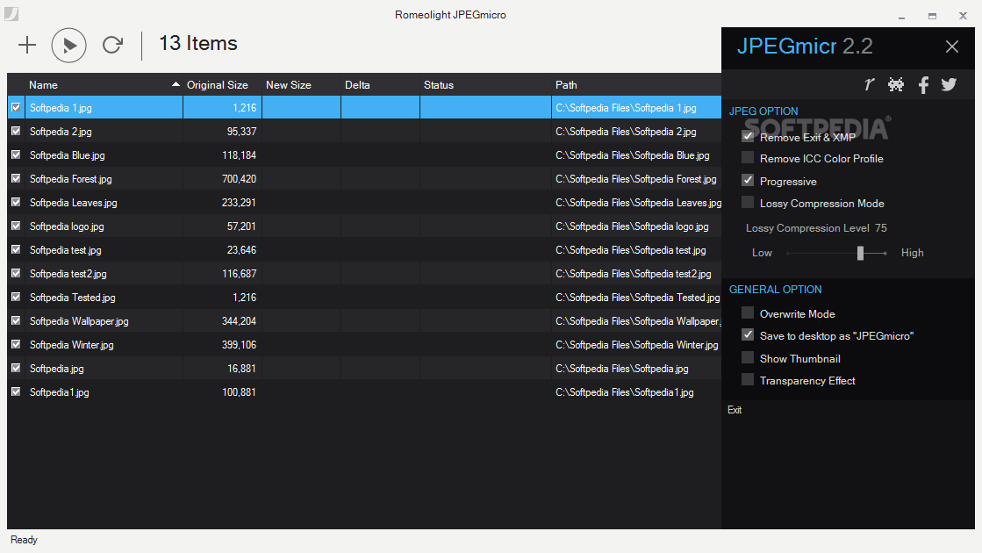Open the Romeolight website icon

click(869, 84)
